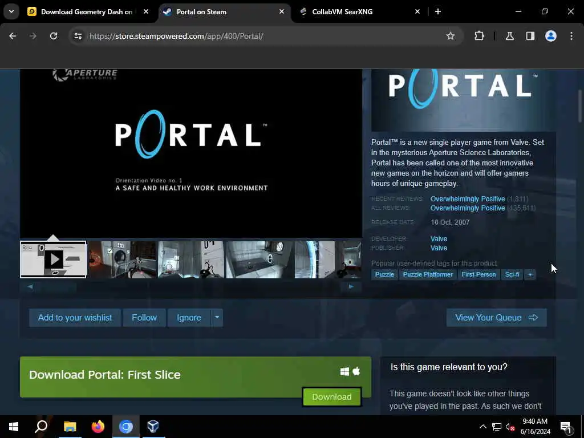The width and height of the screenshot is (584, 438).
Task: Open the network status tray icon
Action: (x=497, y=427)
